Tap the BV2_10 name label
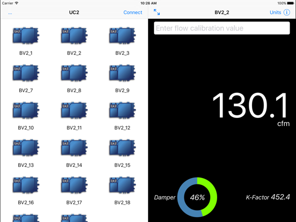 click(x=26, y=128)
